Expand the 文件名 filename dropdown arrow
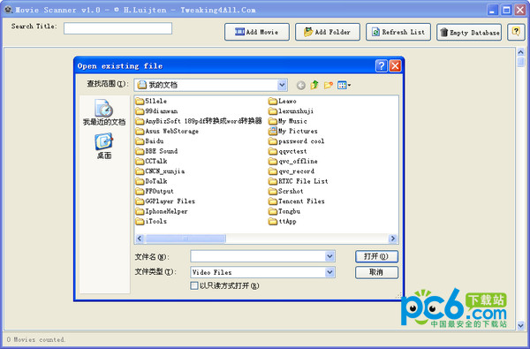530x349 pixels. tap(329, 256)
